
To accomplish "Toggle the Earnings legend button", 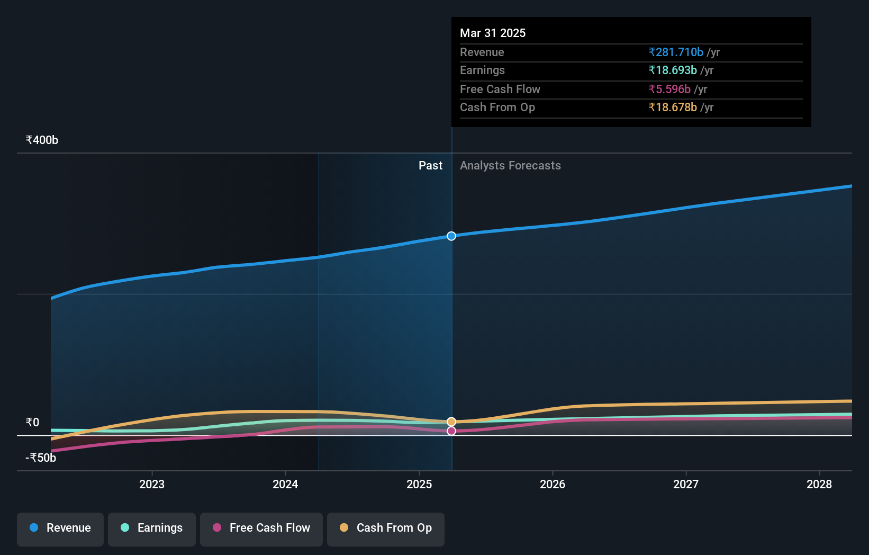I will tap(152, 529).
